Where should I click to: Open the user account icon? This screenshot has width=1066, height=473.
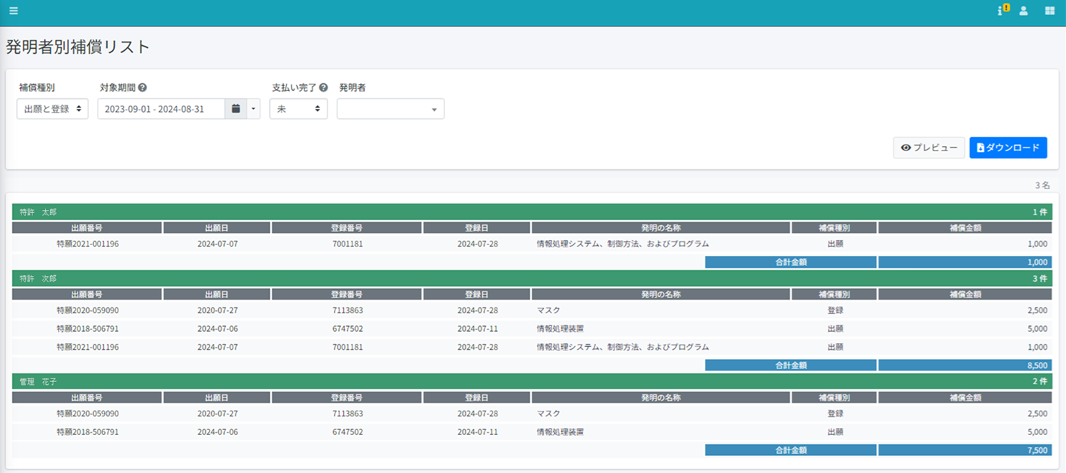click(x=1024, y=11)
